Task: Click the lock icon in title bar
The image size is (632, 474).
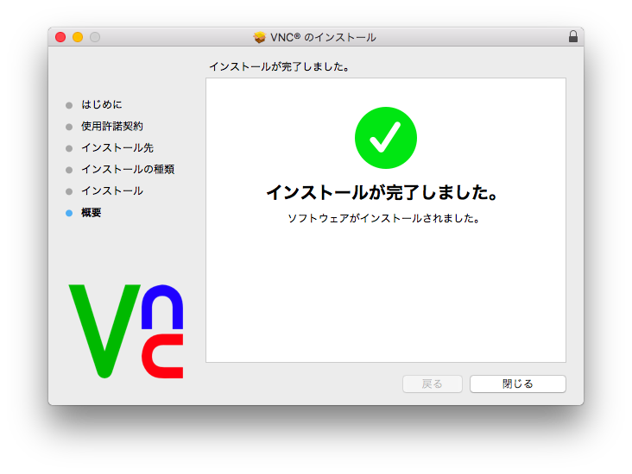Action: (x=573, y=37)
